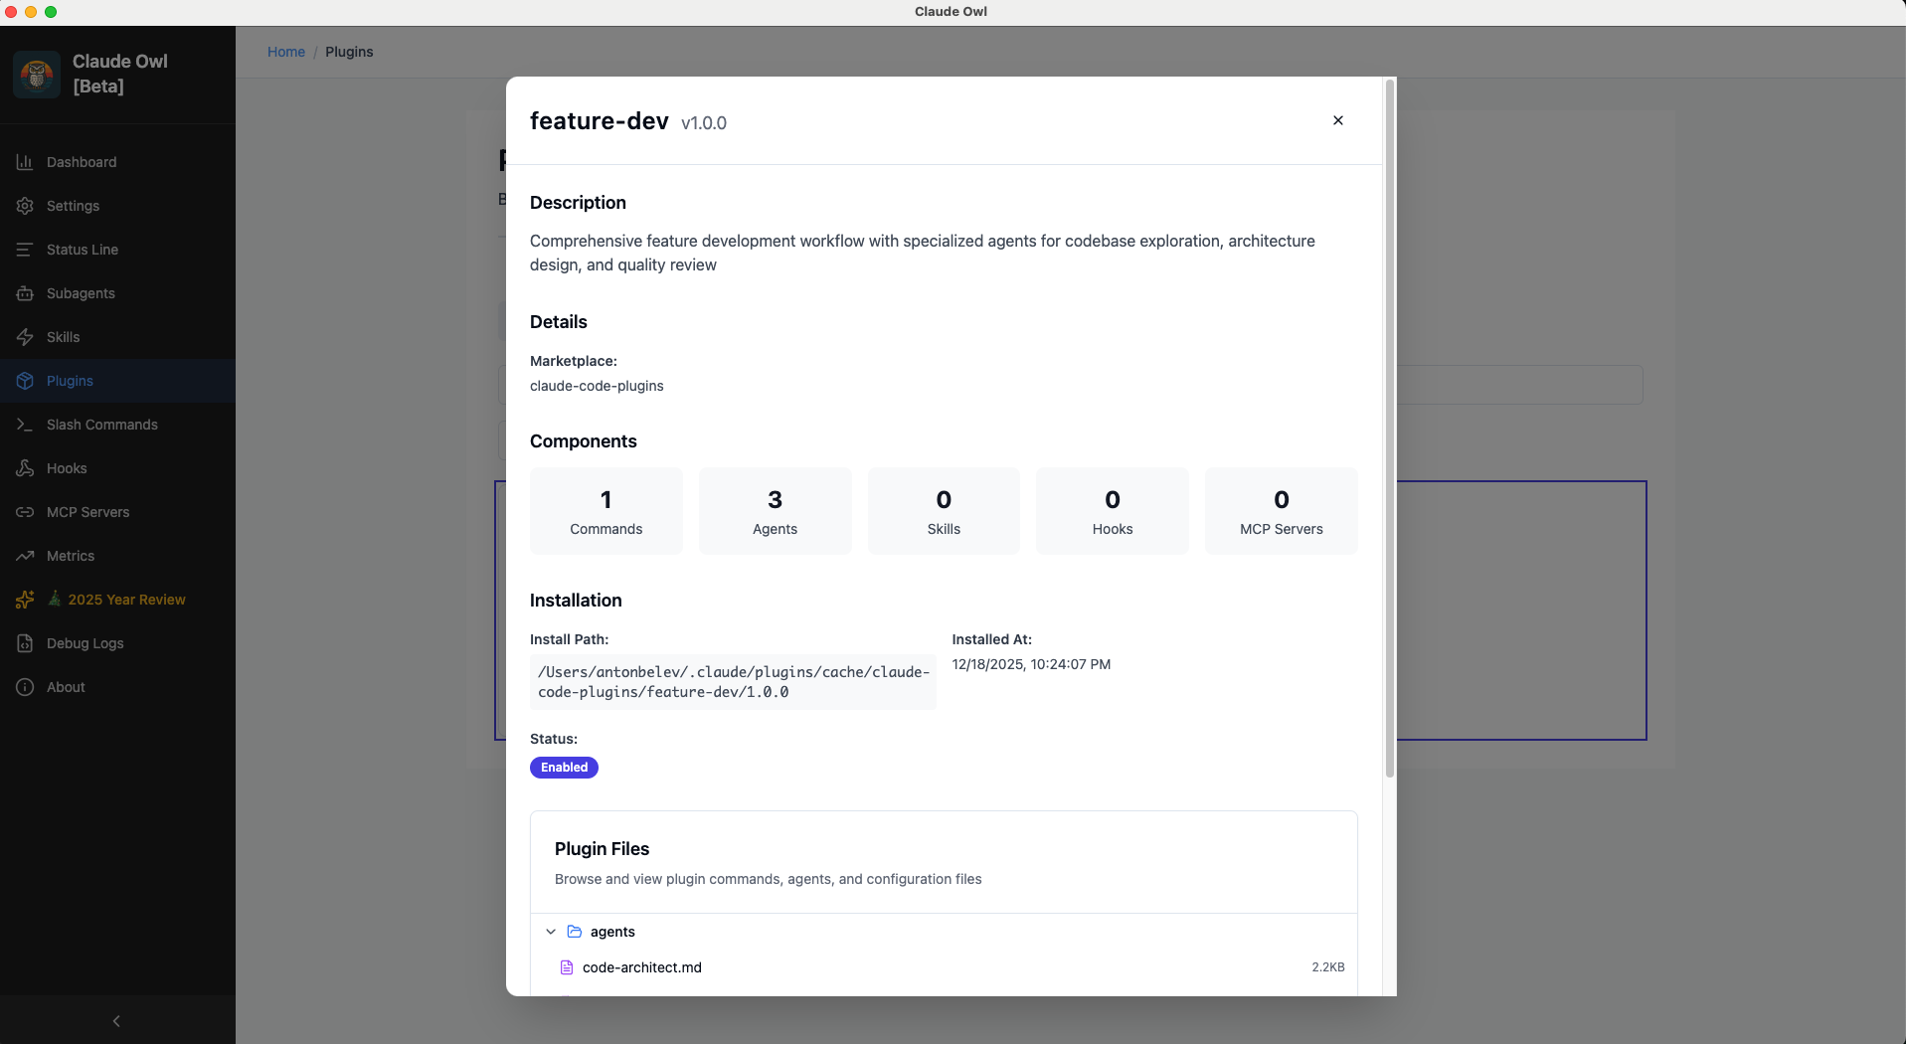Open the Status Line section
Screen dimensions: 1906x1044
tap(82, 250)
